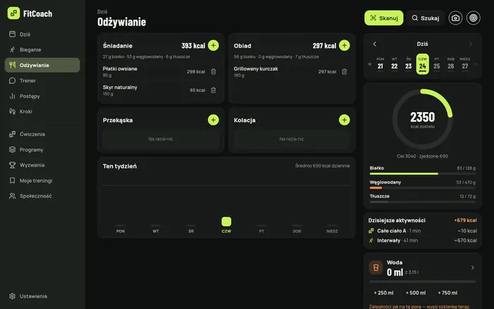Click the 'Płatki owsiane' food name
This screenshot has width=494, height=309.
click(120, 68)
